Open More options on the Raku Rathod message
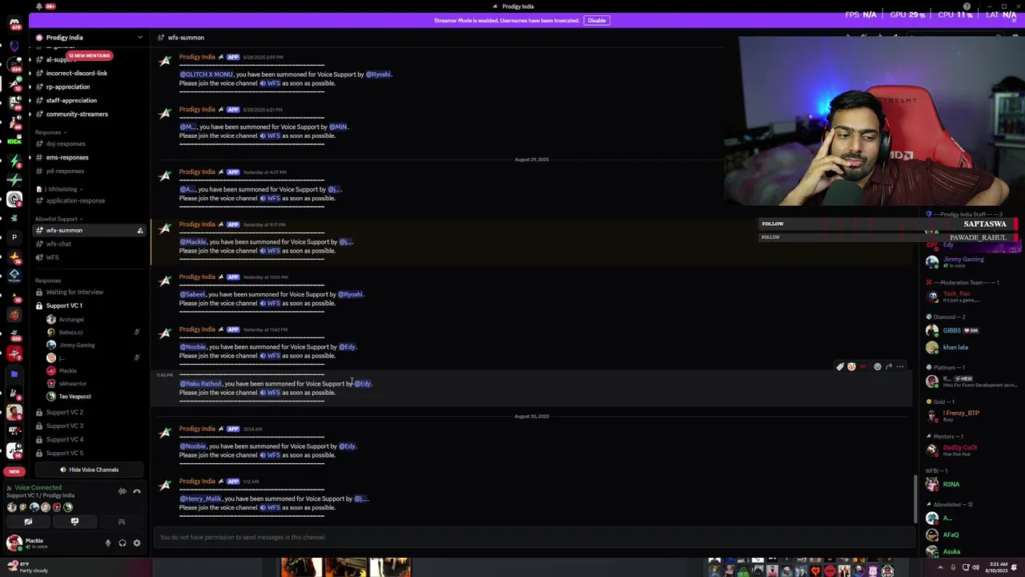 pyautogui.click(x=900, y=367)
